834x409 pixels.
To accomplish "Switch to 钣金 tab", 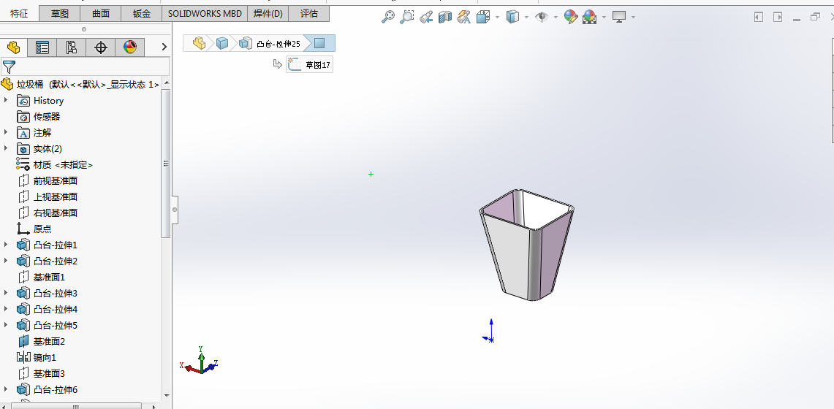I will (142, 14).
